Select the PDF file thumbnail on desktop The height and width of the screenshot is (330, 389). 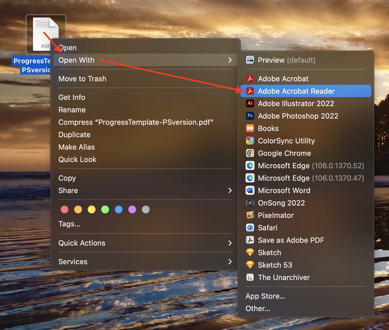46,34
